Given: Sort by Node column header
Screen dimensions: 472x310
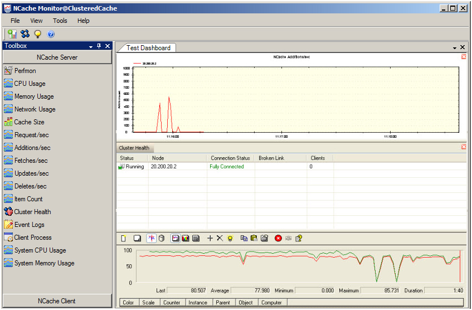Looking at the screenshot, I should (177, 158).
